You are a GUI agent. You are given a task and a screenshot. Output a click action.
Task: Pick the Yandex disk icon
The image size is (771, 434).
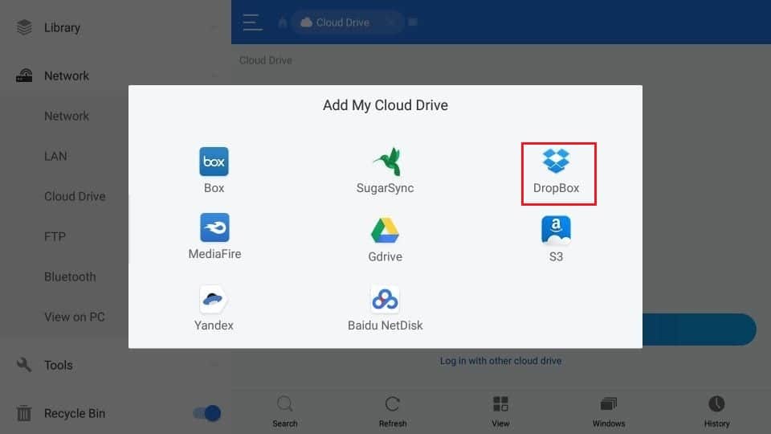(214, 299)
